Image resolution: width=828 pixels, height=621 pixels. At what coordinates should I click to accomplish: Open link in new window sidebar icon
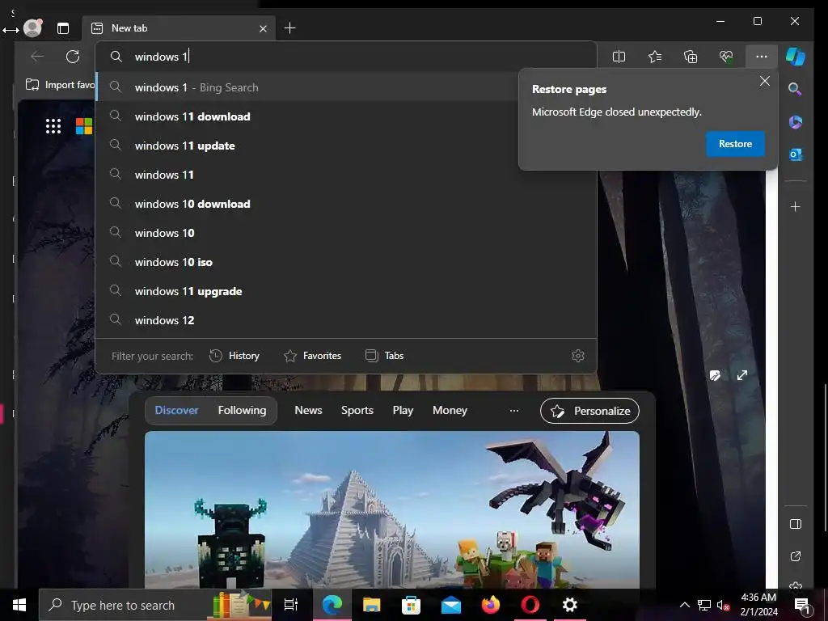796,556
